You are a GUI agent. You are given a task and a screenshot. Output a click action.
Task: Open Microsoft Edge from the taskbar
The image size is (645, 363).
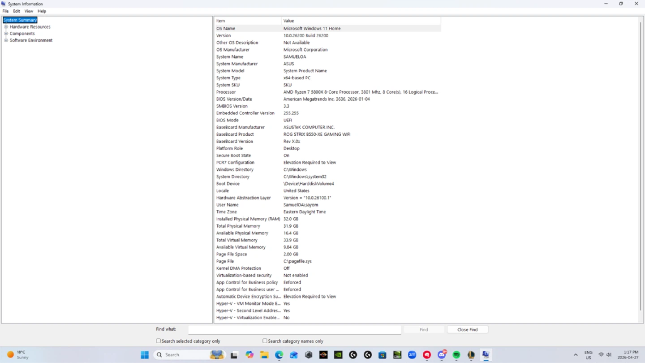pyautogui.click(x=279, y=355)
